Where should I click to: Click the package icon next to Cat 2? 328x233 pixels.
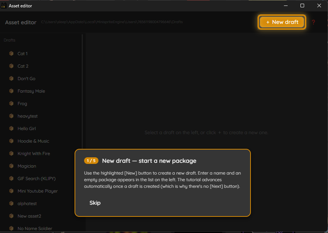[x=11, y=66]
